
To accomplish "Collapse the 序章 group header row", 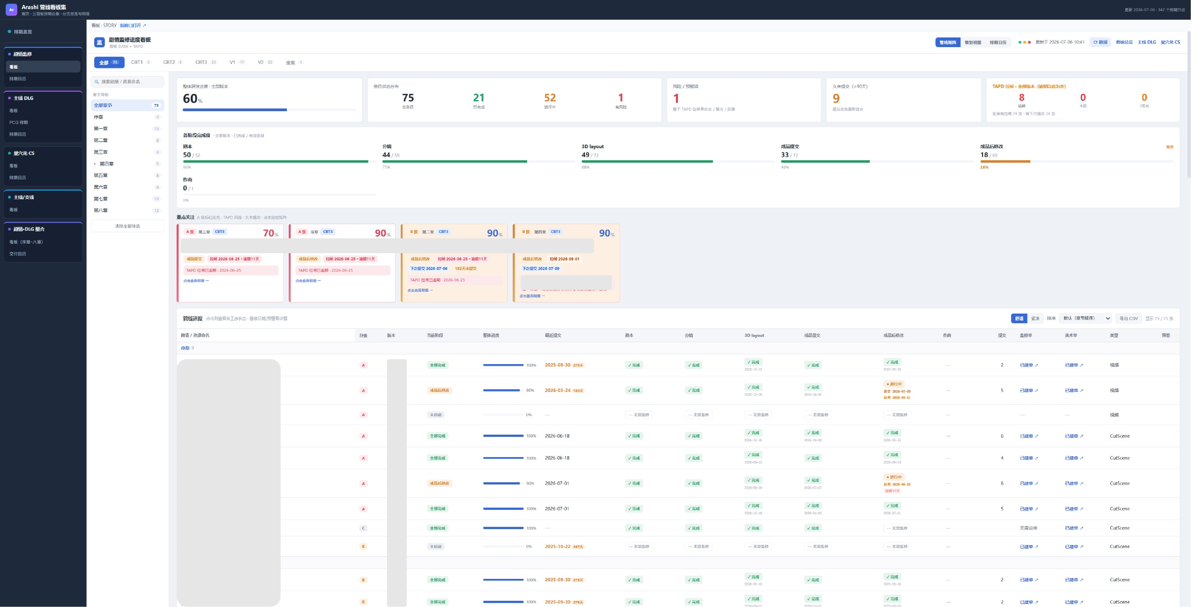I will [x=678, y=348].
